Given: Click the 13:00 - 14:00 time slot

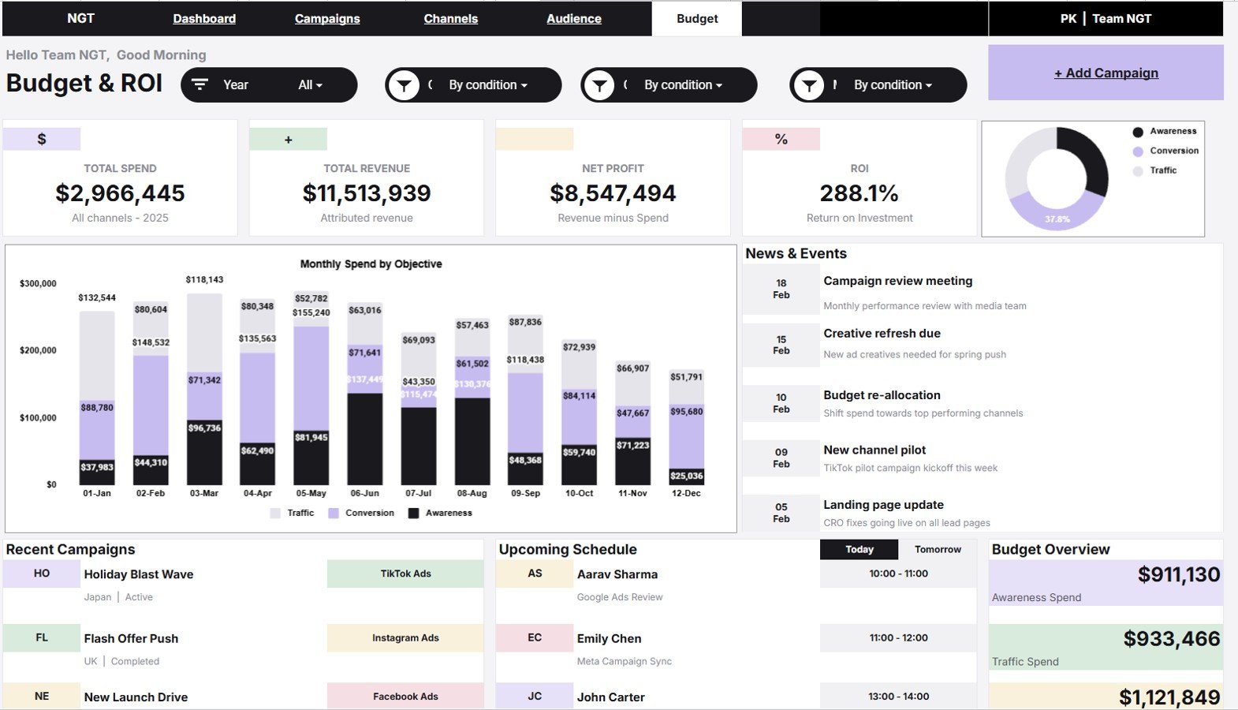Looking at the screenshot, I should [x=898, y=696].
